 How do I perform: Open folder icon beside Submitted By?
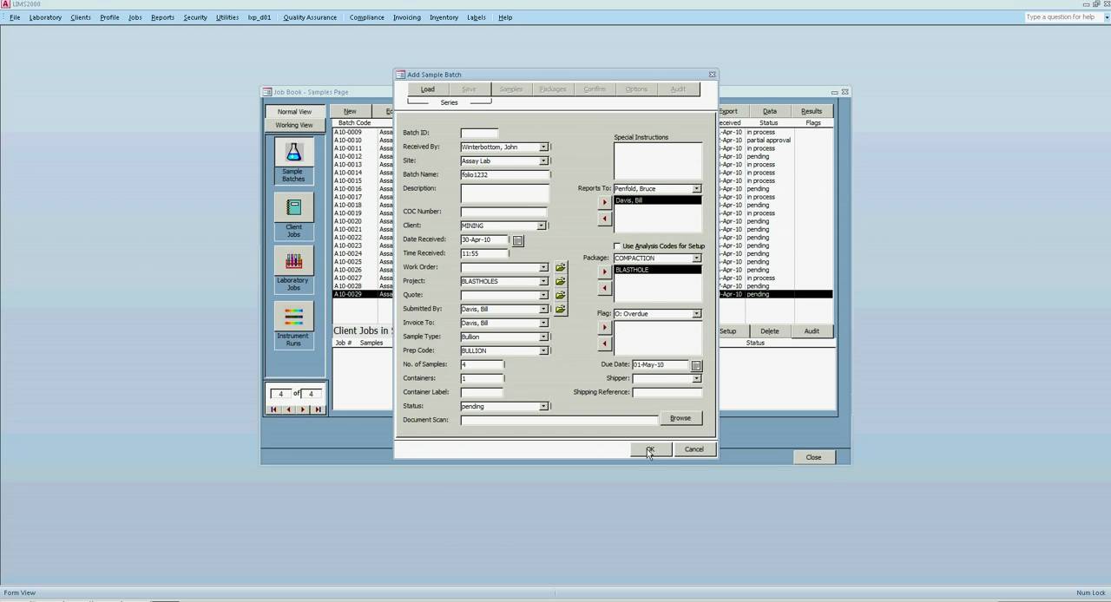click(561, 309)
